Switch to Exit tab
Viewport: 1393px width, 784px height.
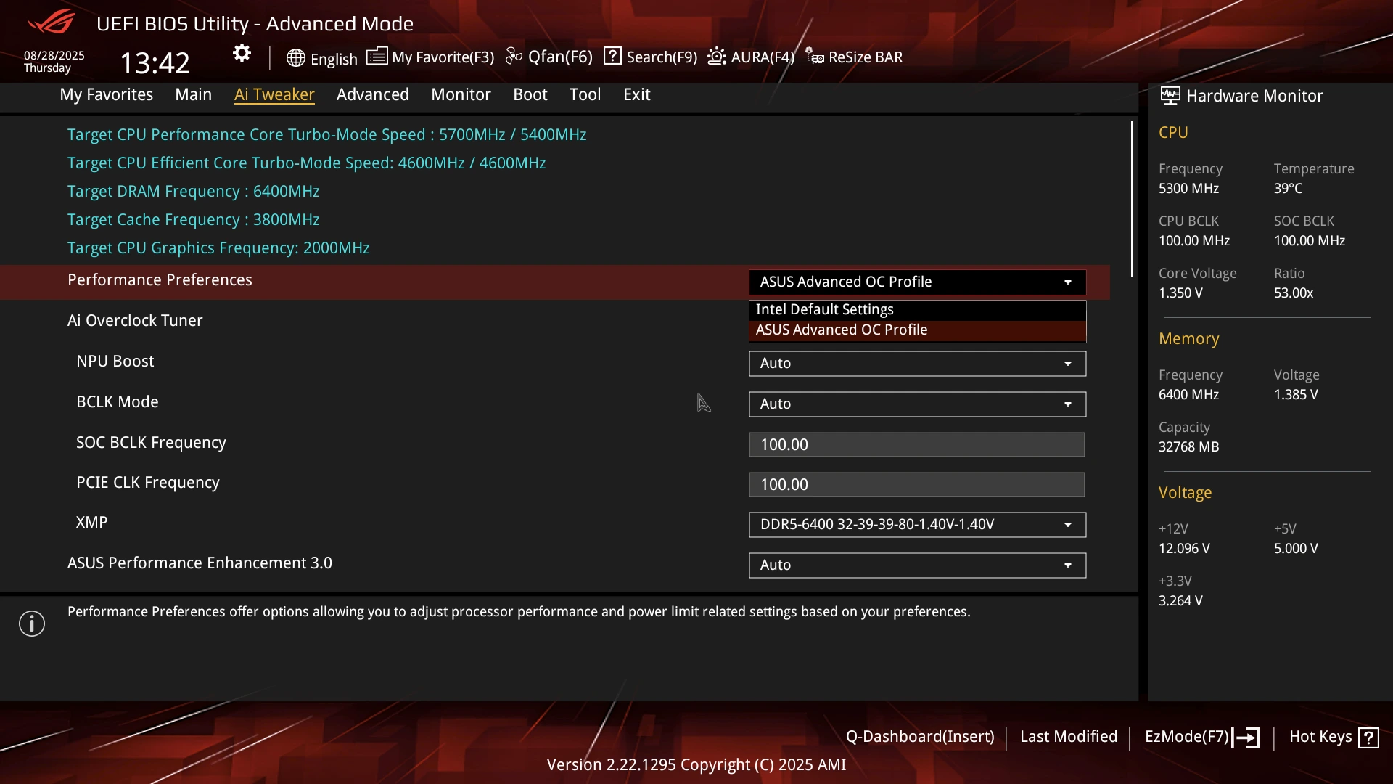point(636,94)
